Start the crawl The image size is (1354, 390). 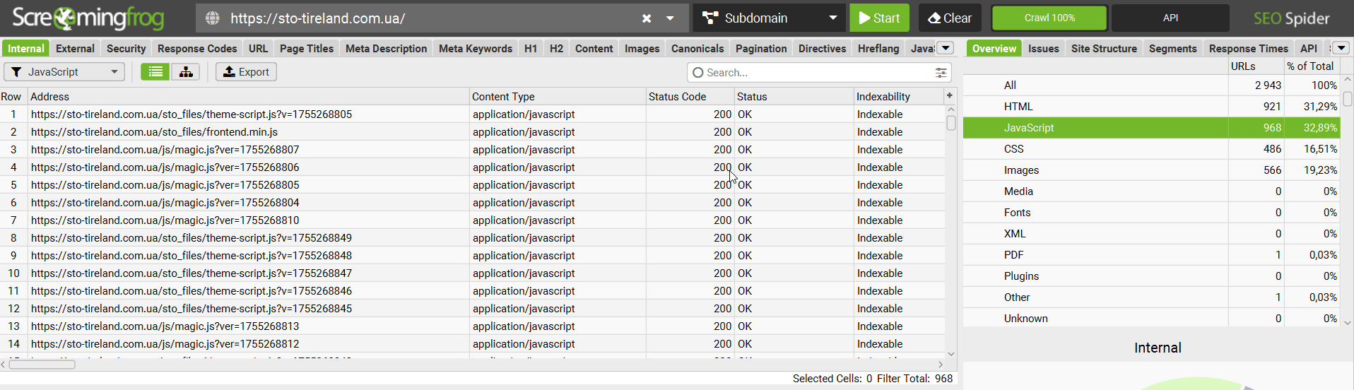click(879, 18)
